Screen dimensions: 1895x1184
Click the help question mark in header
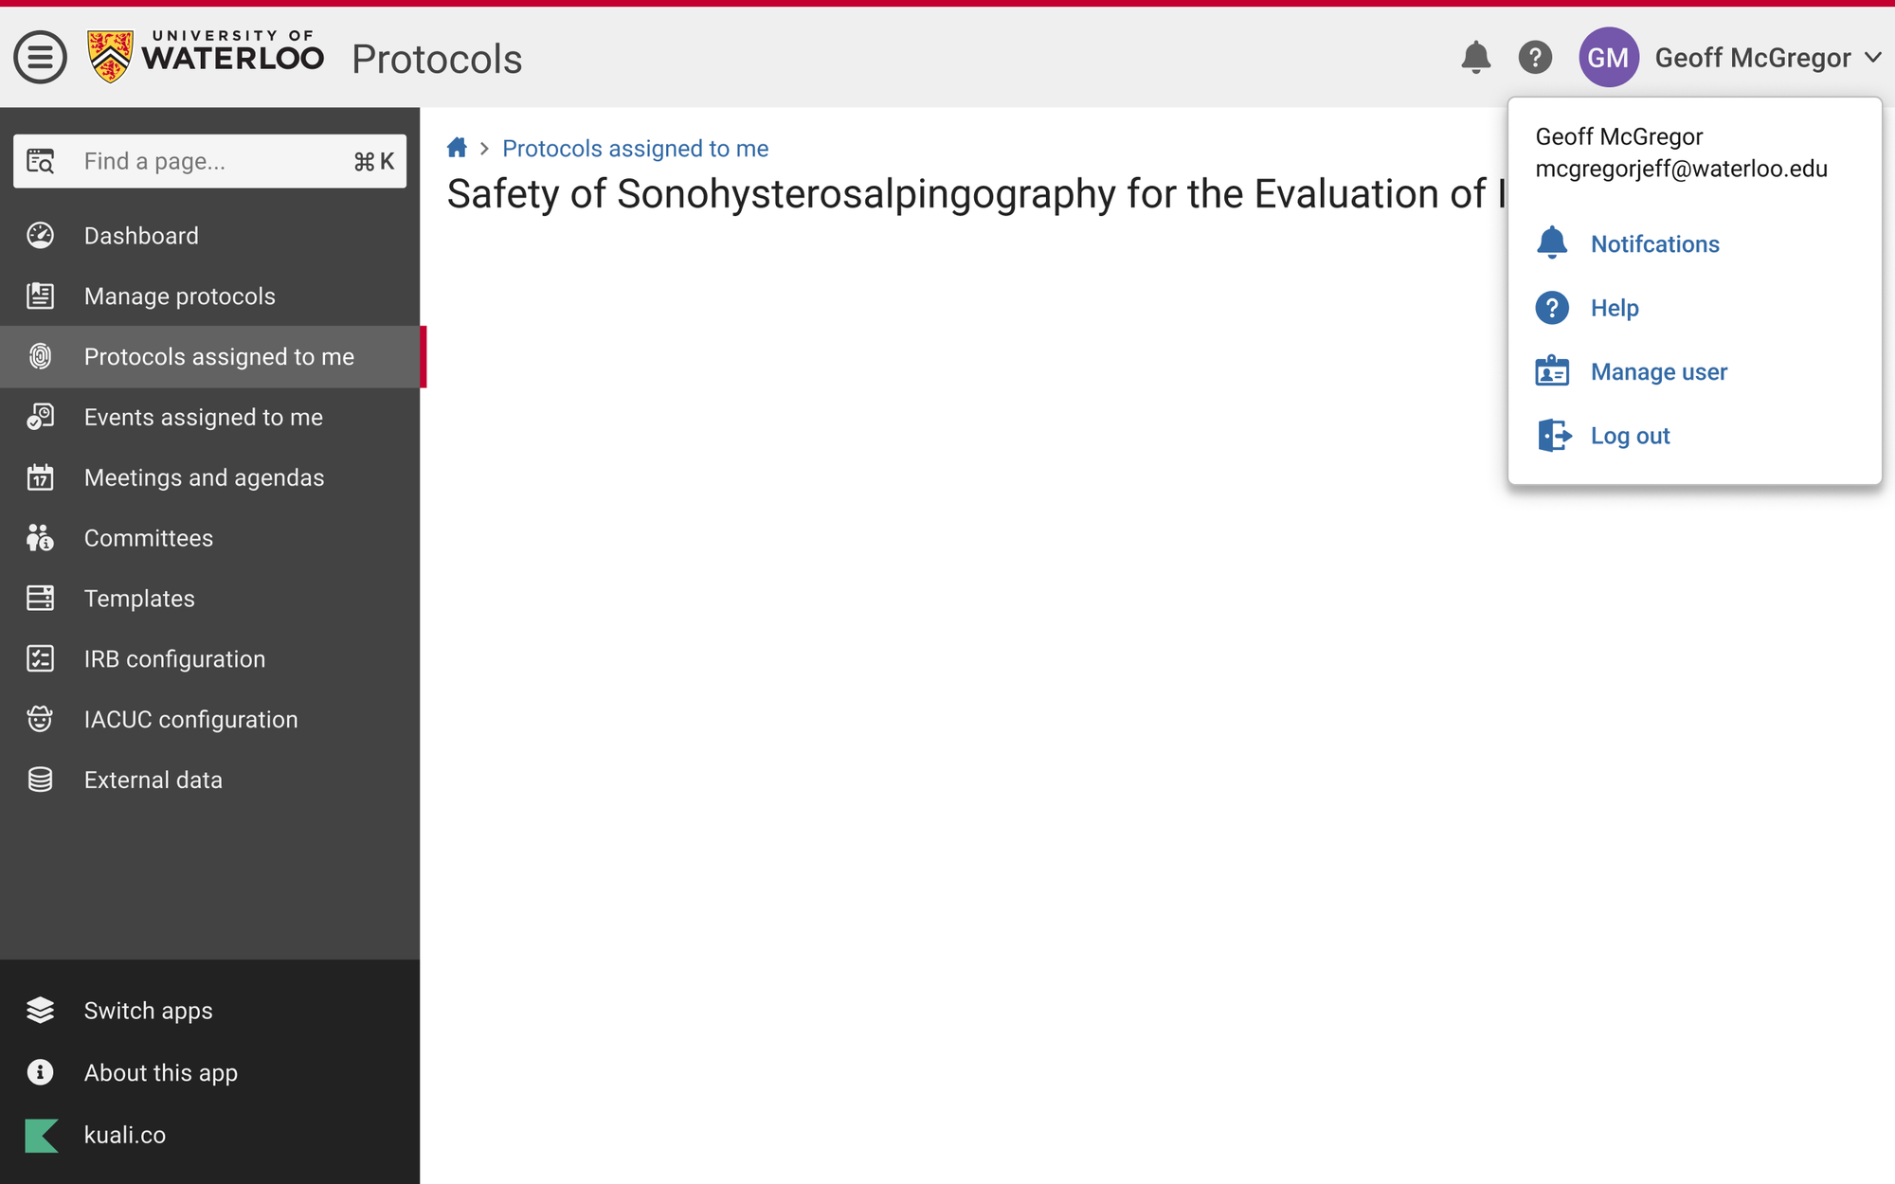pyautogui.click(x=1535, y=58)
